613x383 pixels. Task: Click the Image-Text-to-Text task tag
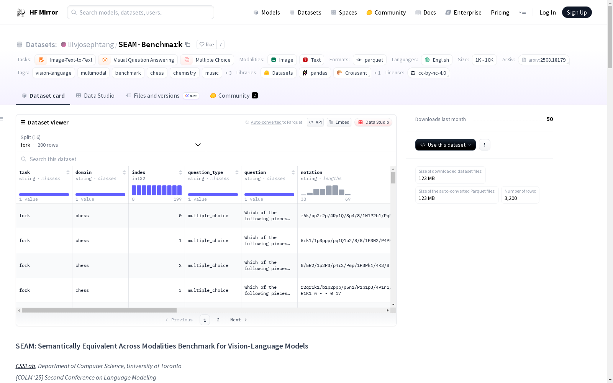[x=65, y=60]
